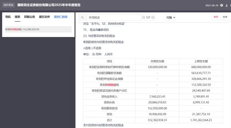
Task: Click the value 7,560,223.41
Action: click(x=157, y=96)
